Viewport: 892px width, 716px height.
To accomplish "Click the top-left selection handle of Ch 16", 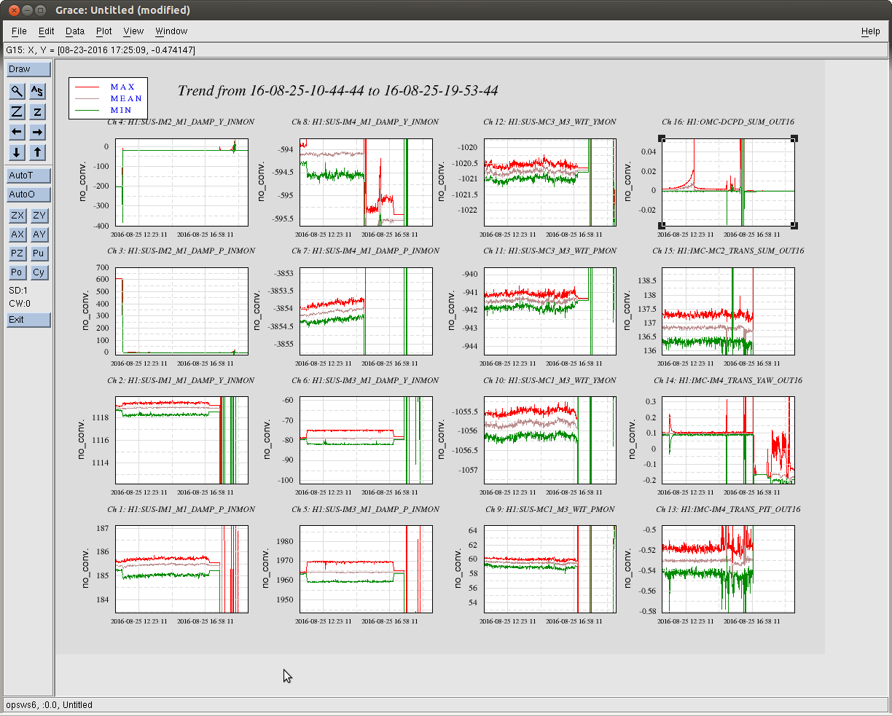I will click(662, 138).
